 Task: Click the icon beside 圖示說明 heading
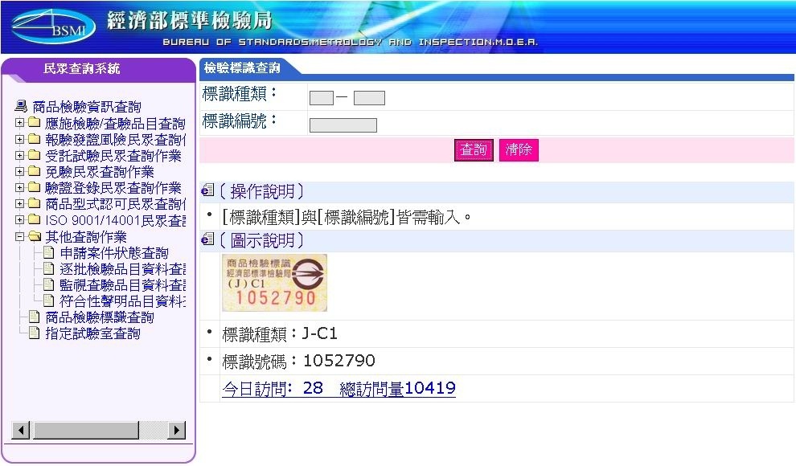(207, 240)
